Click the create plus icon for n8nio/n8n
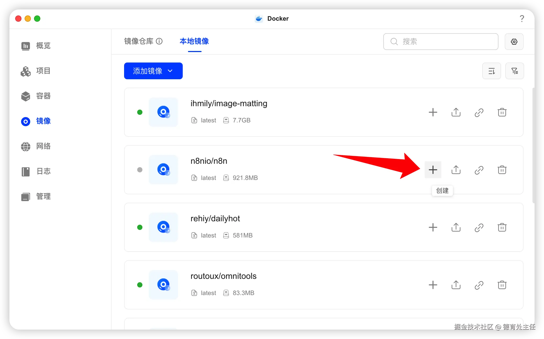This screenshot has height=339, width=544. pyautogui.click(x=433, y=170)
